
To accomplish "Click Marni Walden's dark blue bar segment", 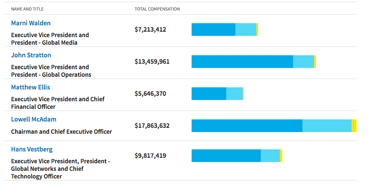I will click(213, 30).
